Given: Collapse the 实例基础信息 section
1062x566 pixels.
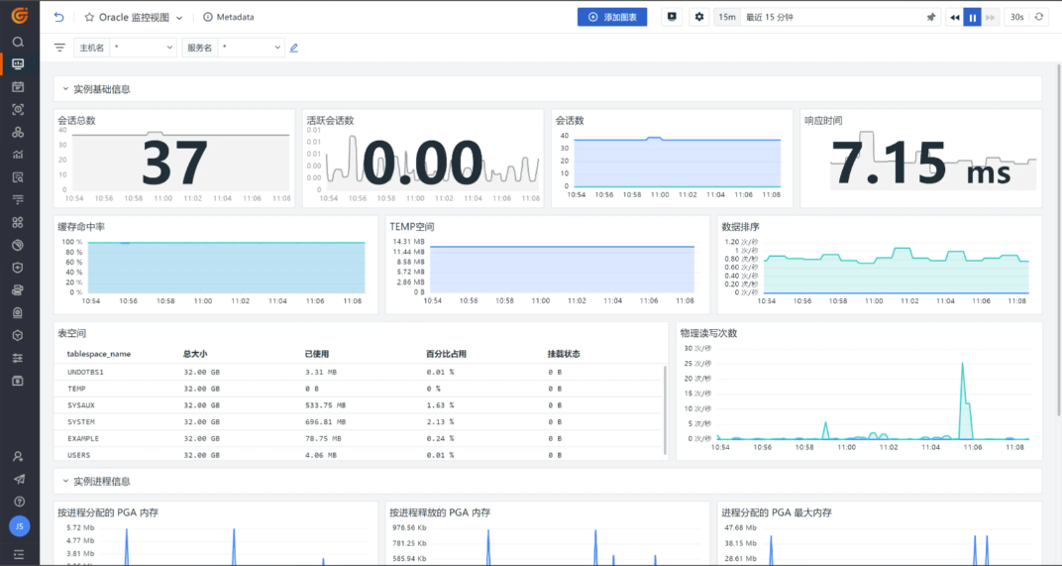Looking at the screenshot, I should (x=65, y=89).
